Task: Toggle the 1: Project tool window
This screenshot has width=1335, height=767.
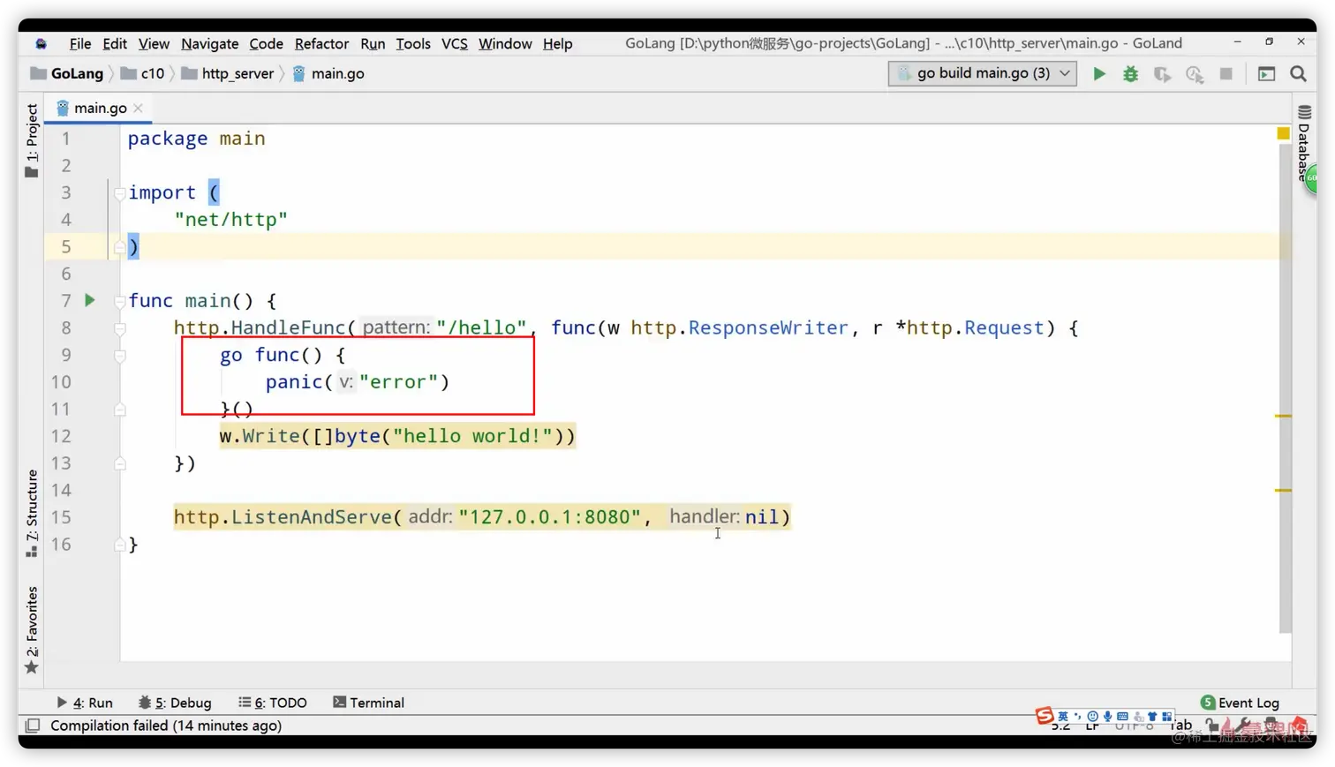Action: pyautogui.click(x=32, y=140)
